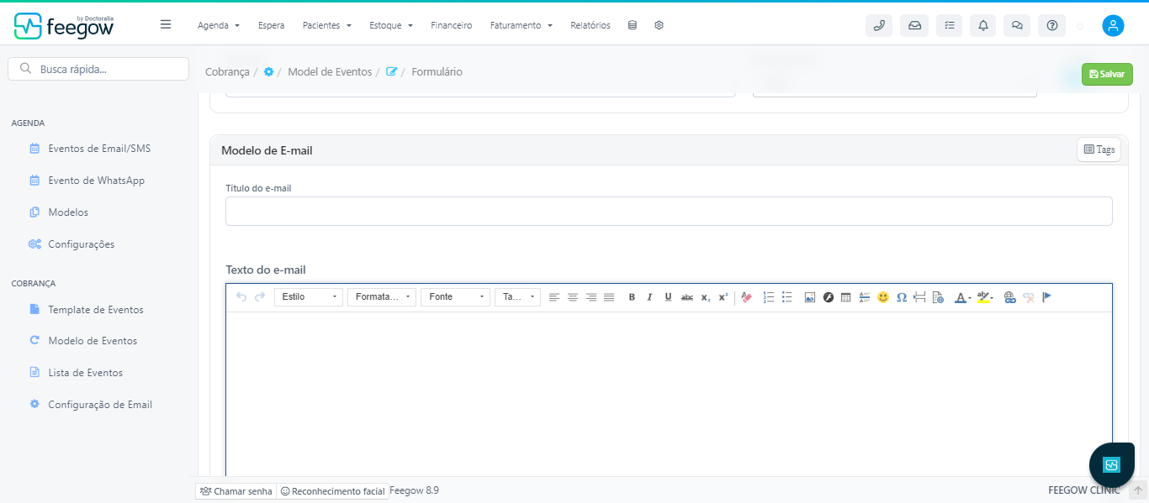This screenshot has height=503, width=1149.
Task: Open the Relatórios menu item
Action: (x=590, y=25)
